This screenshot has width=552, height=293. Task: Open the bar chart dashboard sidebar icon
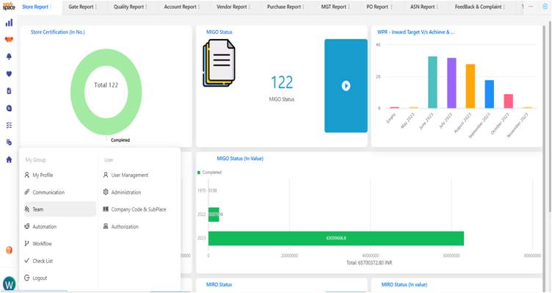pos(9,23)
